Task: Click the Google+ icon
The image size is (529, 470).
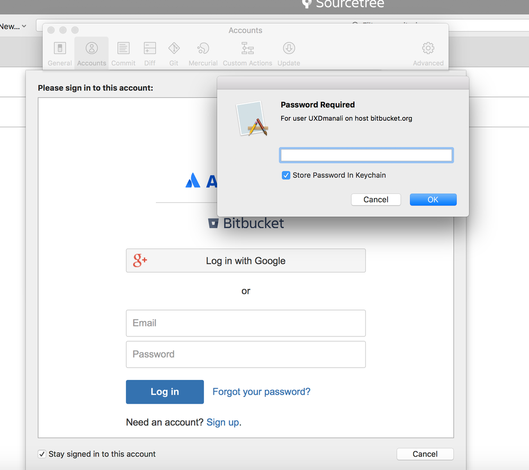Action: 140,260
